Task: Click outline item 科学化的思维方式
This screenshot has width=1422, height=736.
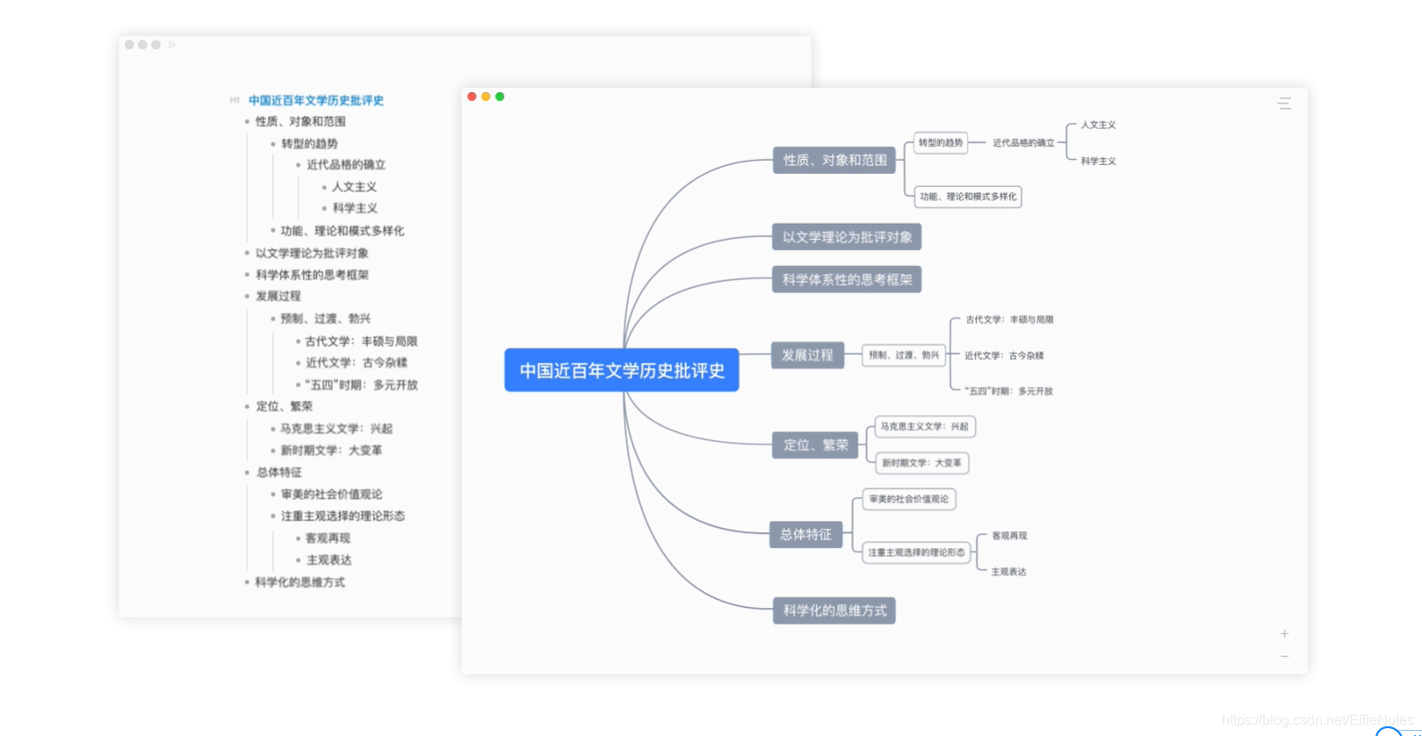Action: [x=300, y=582]
